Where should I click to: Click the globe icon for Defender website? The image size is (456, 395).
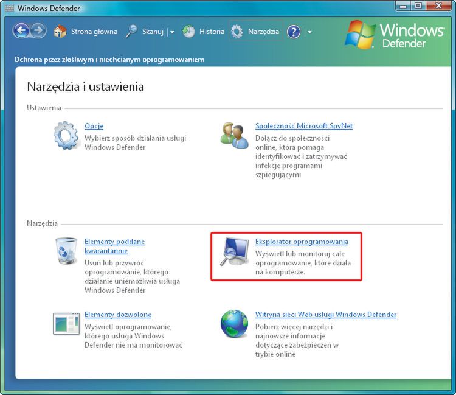[x=235, y=324]
